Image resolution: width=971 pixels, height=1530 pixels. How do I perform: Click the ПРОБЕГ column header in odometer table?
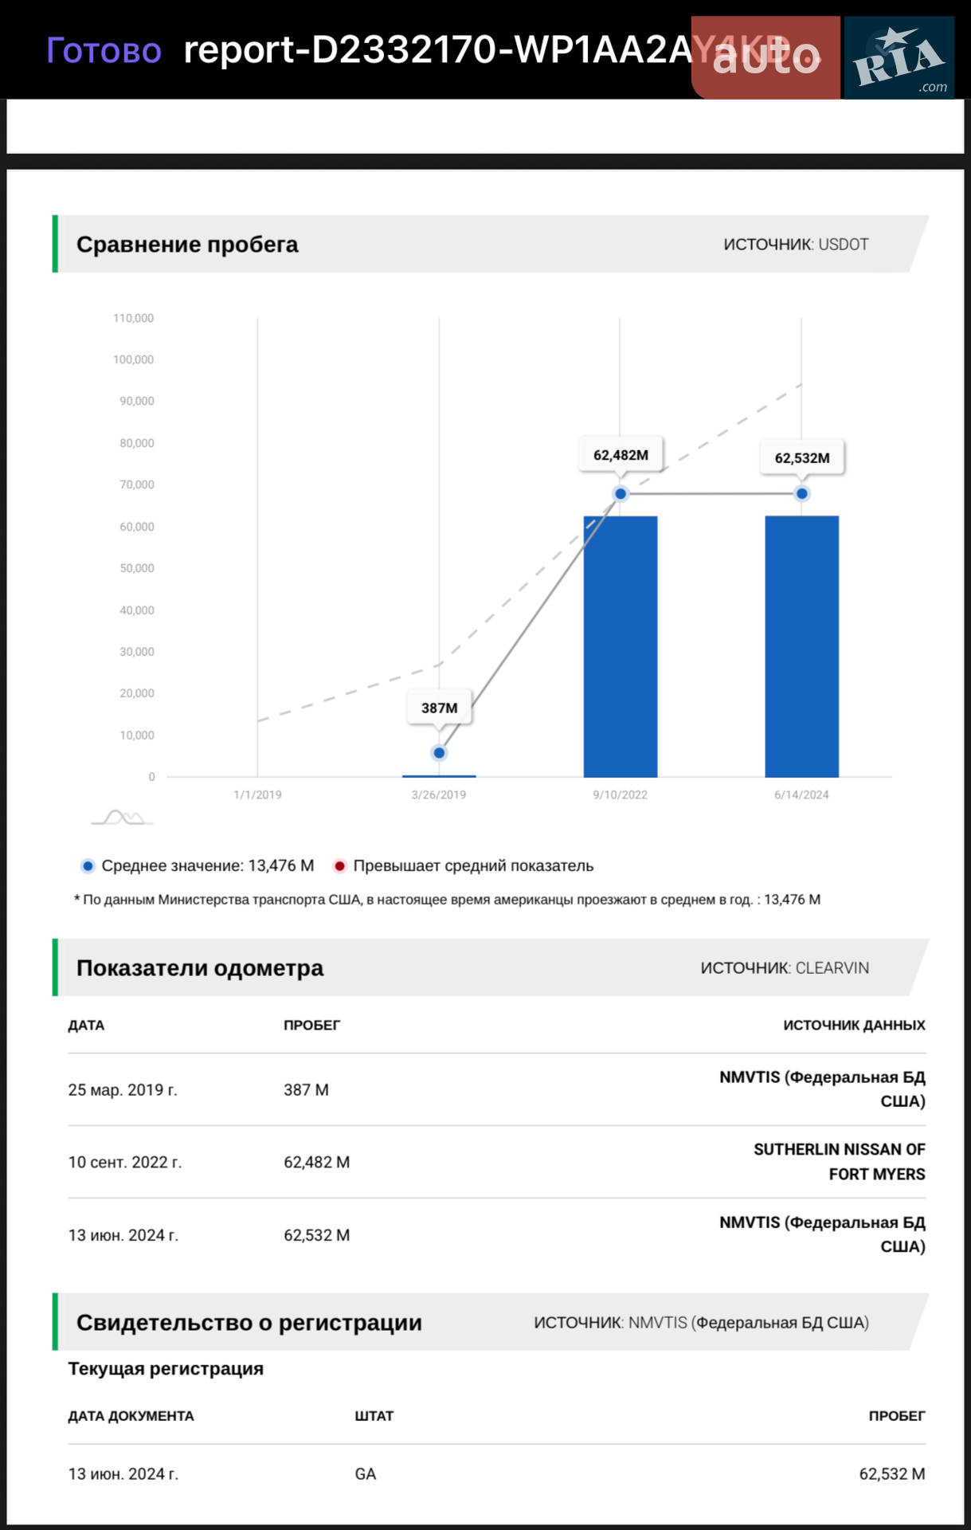pyautogui.click(x=311, y=1026)
